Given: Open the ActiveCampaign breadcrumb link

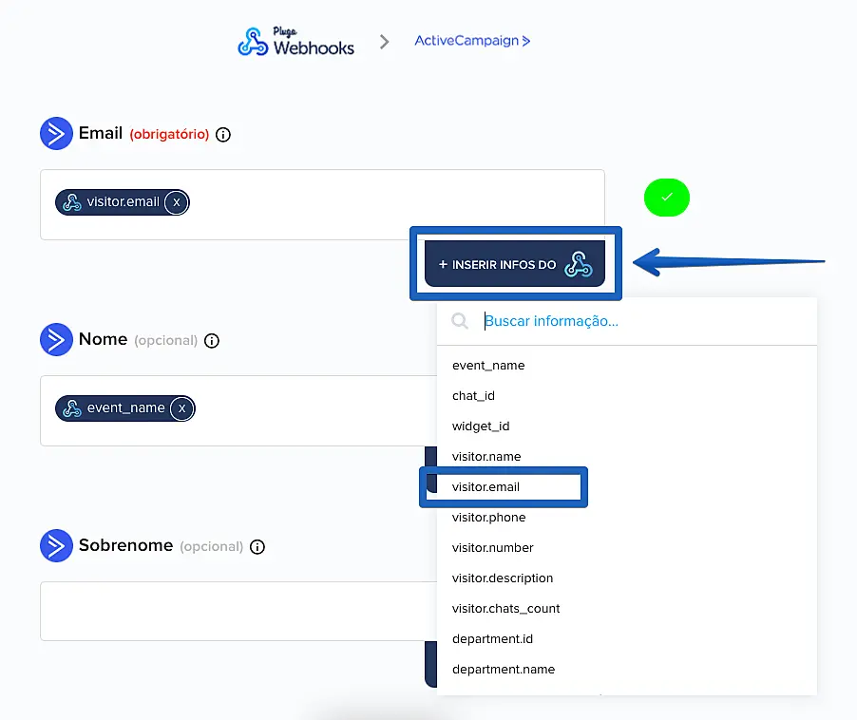Looking at the screenshot, I should click(x=472, y=41).
